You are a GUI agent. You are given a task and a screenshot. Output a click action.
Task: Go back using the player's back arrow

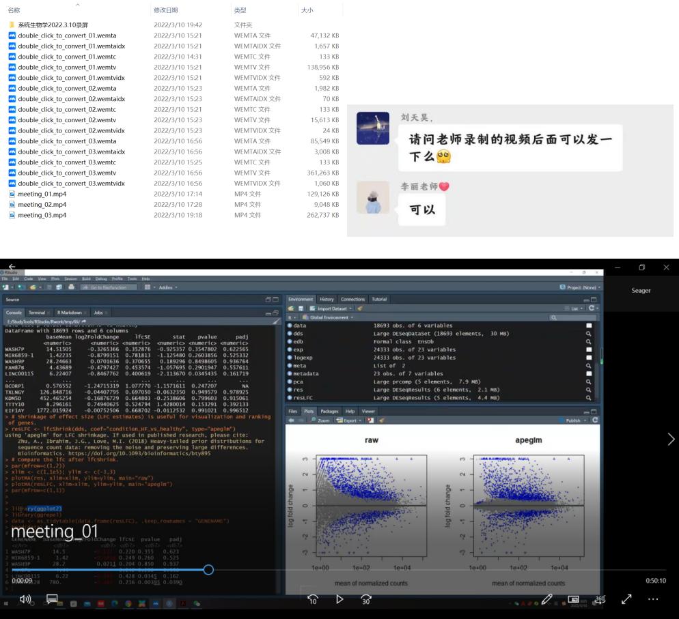pyautogui.click(x=12, y=267)
